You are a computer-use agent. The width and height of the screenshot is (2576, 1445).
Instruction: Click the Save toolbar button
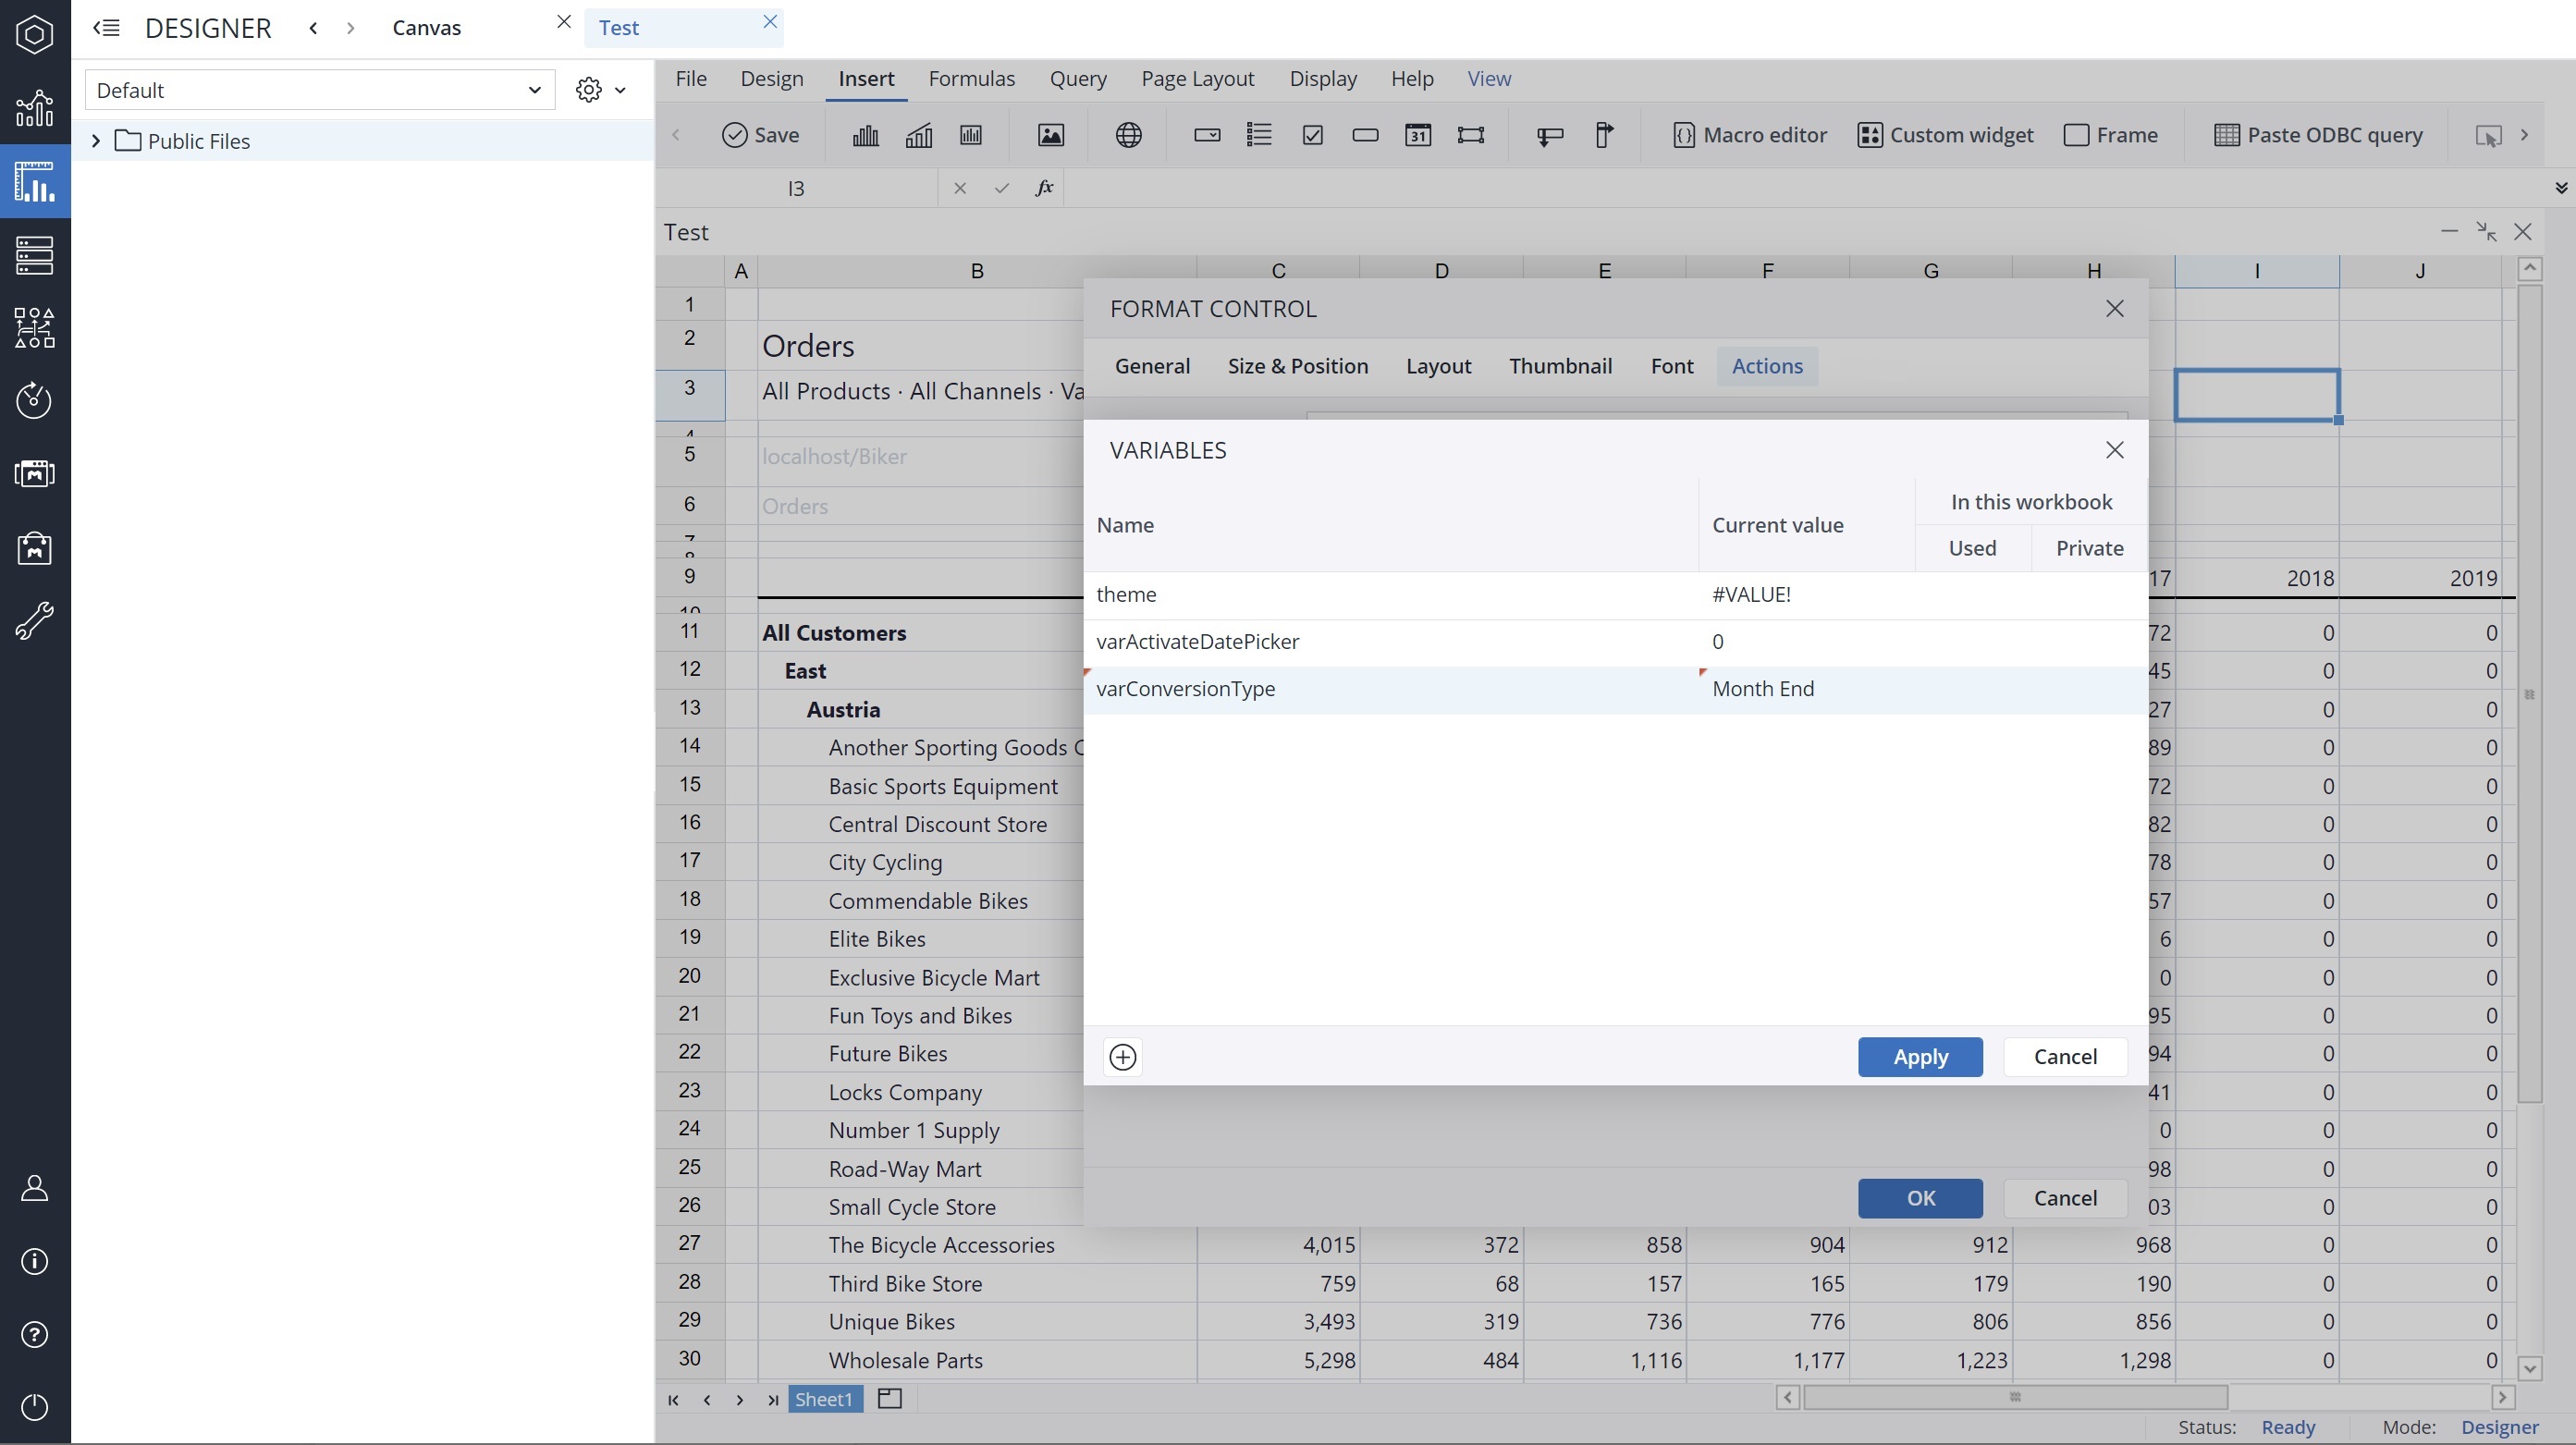point(760,135)
